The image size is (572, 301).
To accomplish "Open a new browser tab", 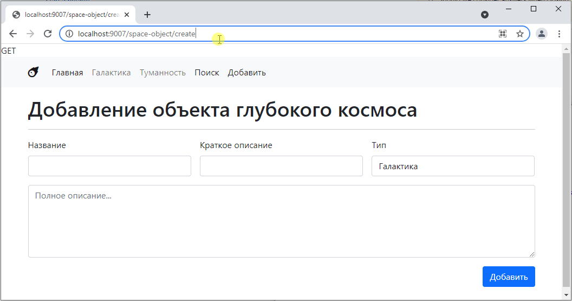I will pos(147,15).
